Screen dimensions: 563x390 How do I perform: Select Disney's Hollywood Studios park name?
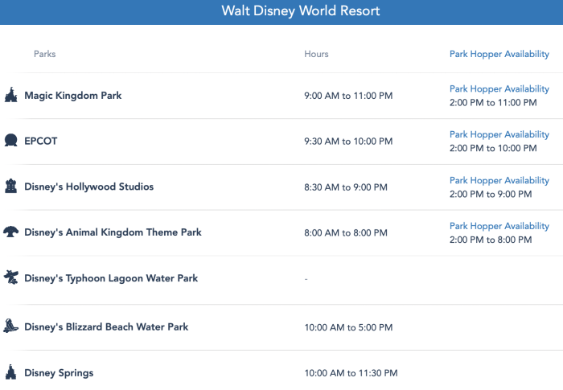click(x=89, y=187)
